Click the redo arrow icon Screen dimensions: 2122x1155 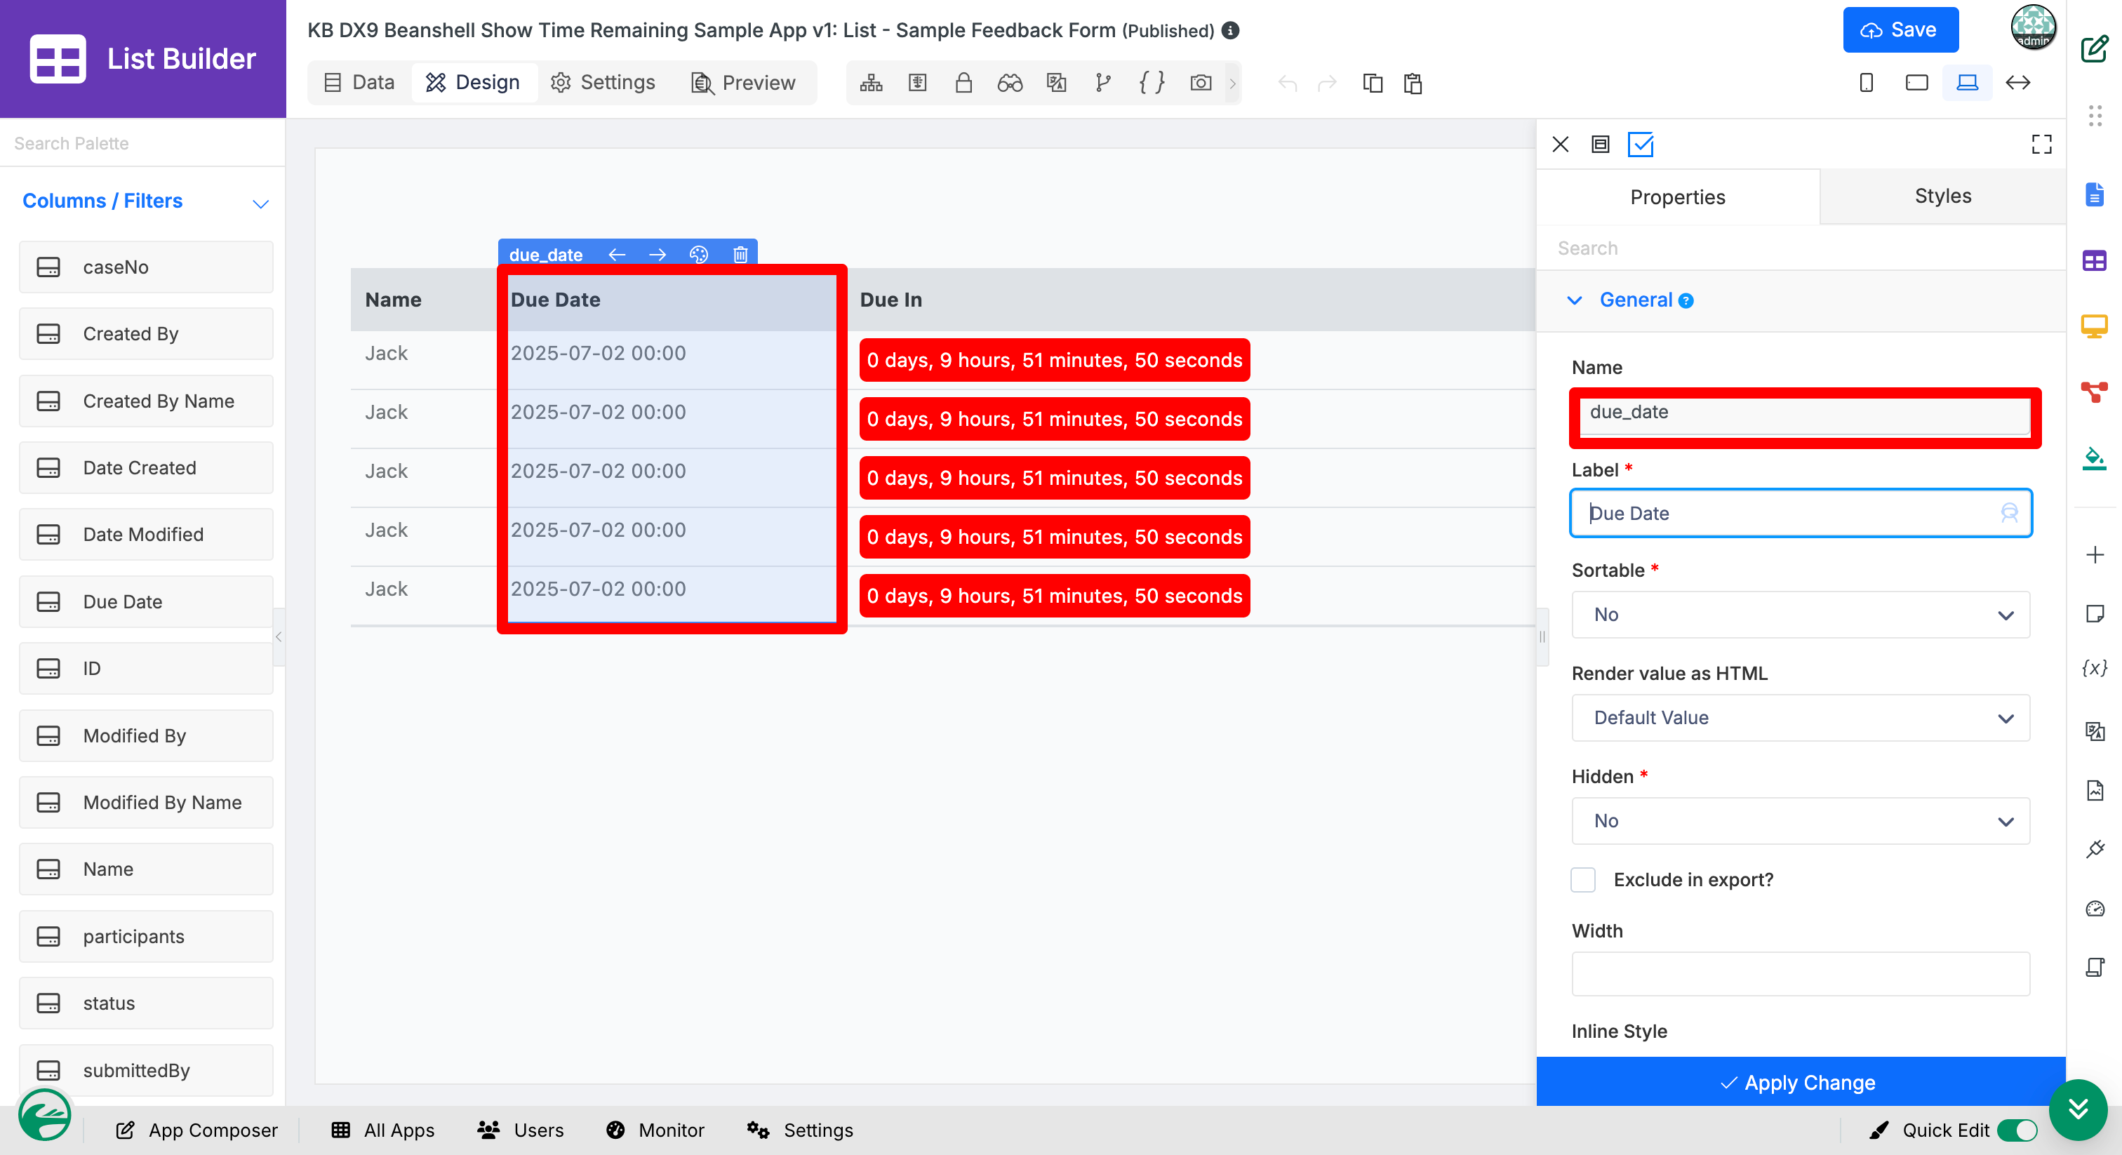[x=1326, y=84]
